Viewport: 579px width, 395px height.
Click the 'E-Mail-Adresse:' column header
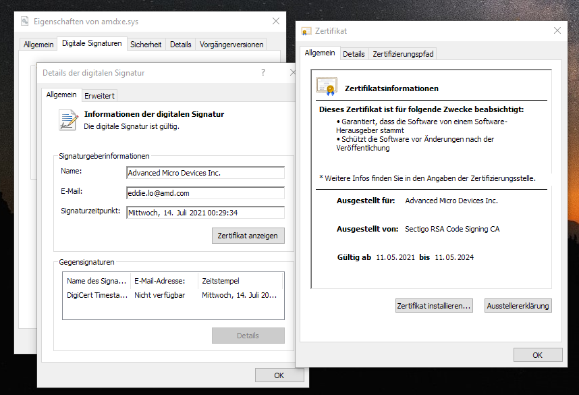(165, 281)
